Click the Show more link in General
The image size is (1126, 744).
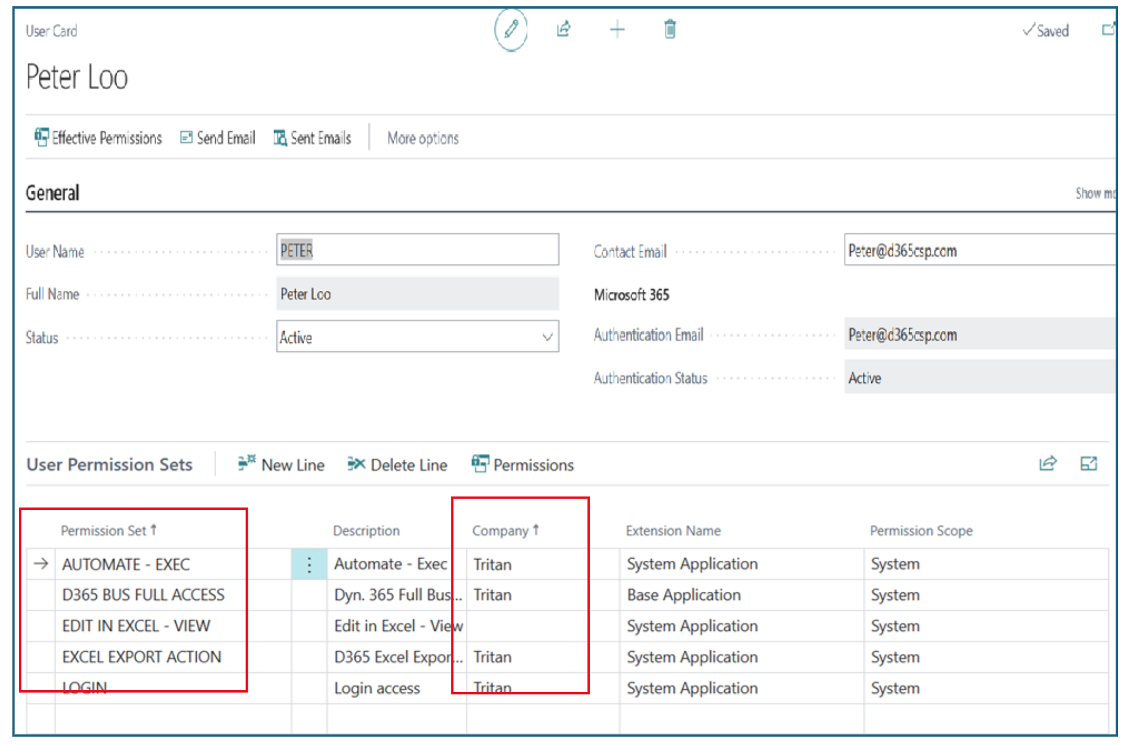coord(1095,193)
